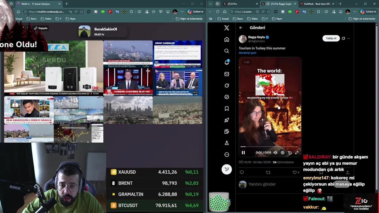The image size is (379, 213).
Task: Open Yayın bookmark folder in Multi tv window
Action: pos(70,19)
